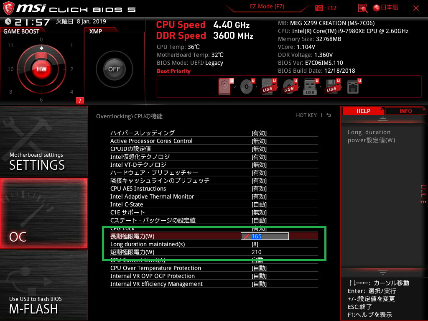
Task: Select the hard disk boot priority icon
Action: pos(225,87)
